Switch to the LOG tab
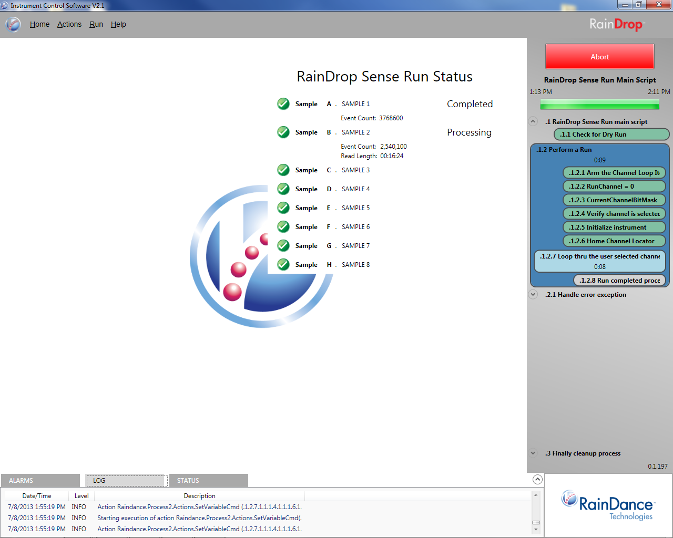Image resolution: width=673 pixels, height=538 pixels. 126,481
